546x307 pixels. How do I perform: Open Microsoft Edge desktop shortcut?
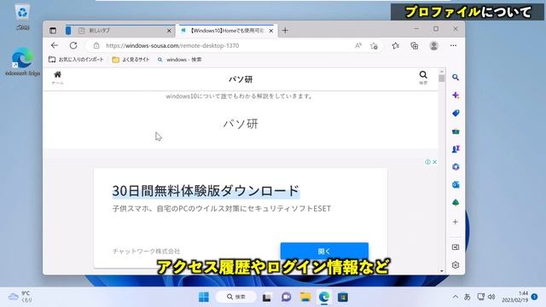pos(22,62)
